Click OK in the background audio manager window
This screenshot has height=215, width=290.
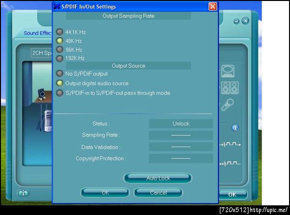pyautogui.click(x=232, y=195)
